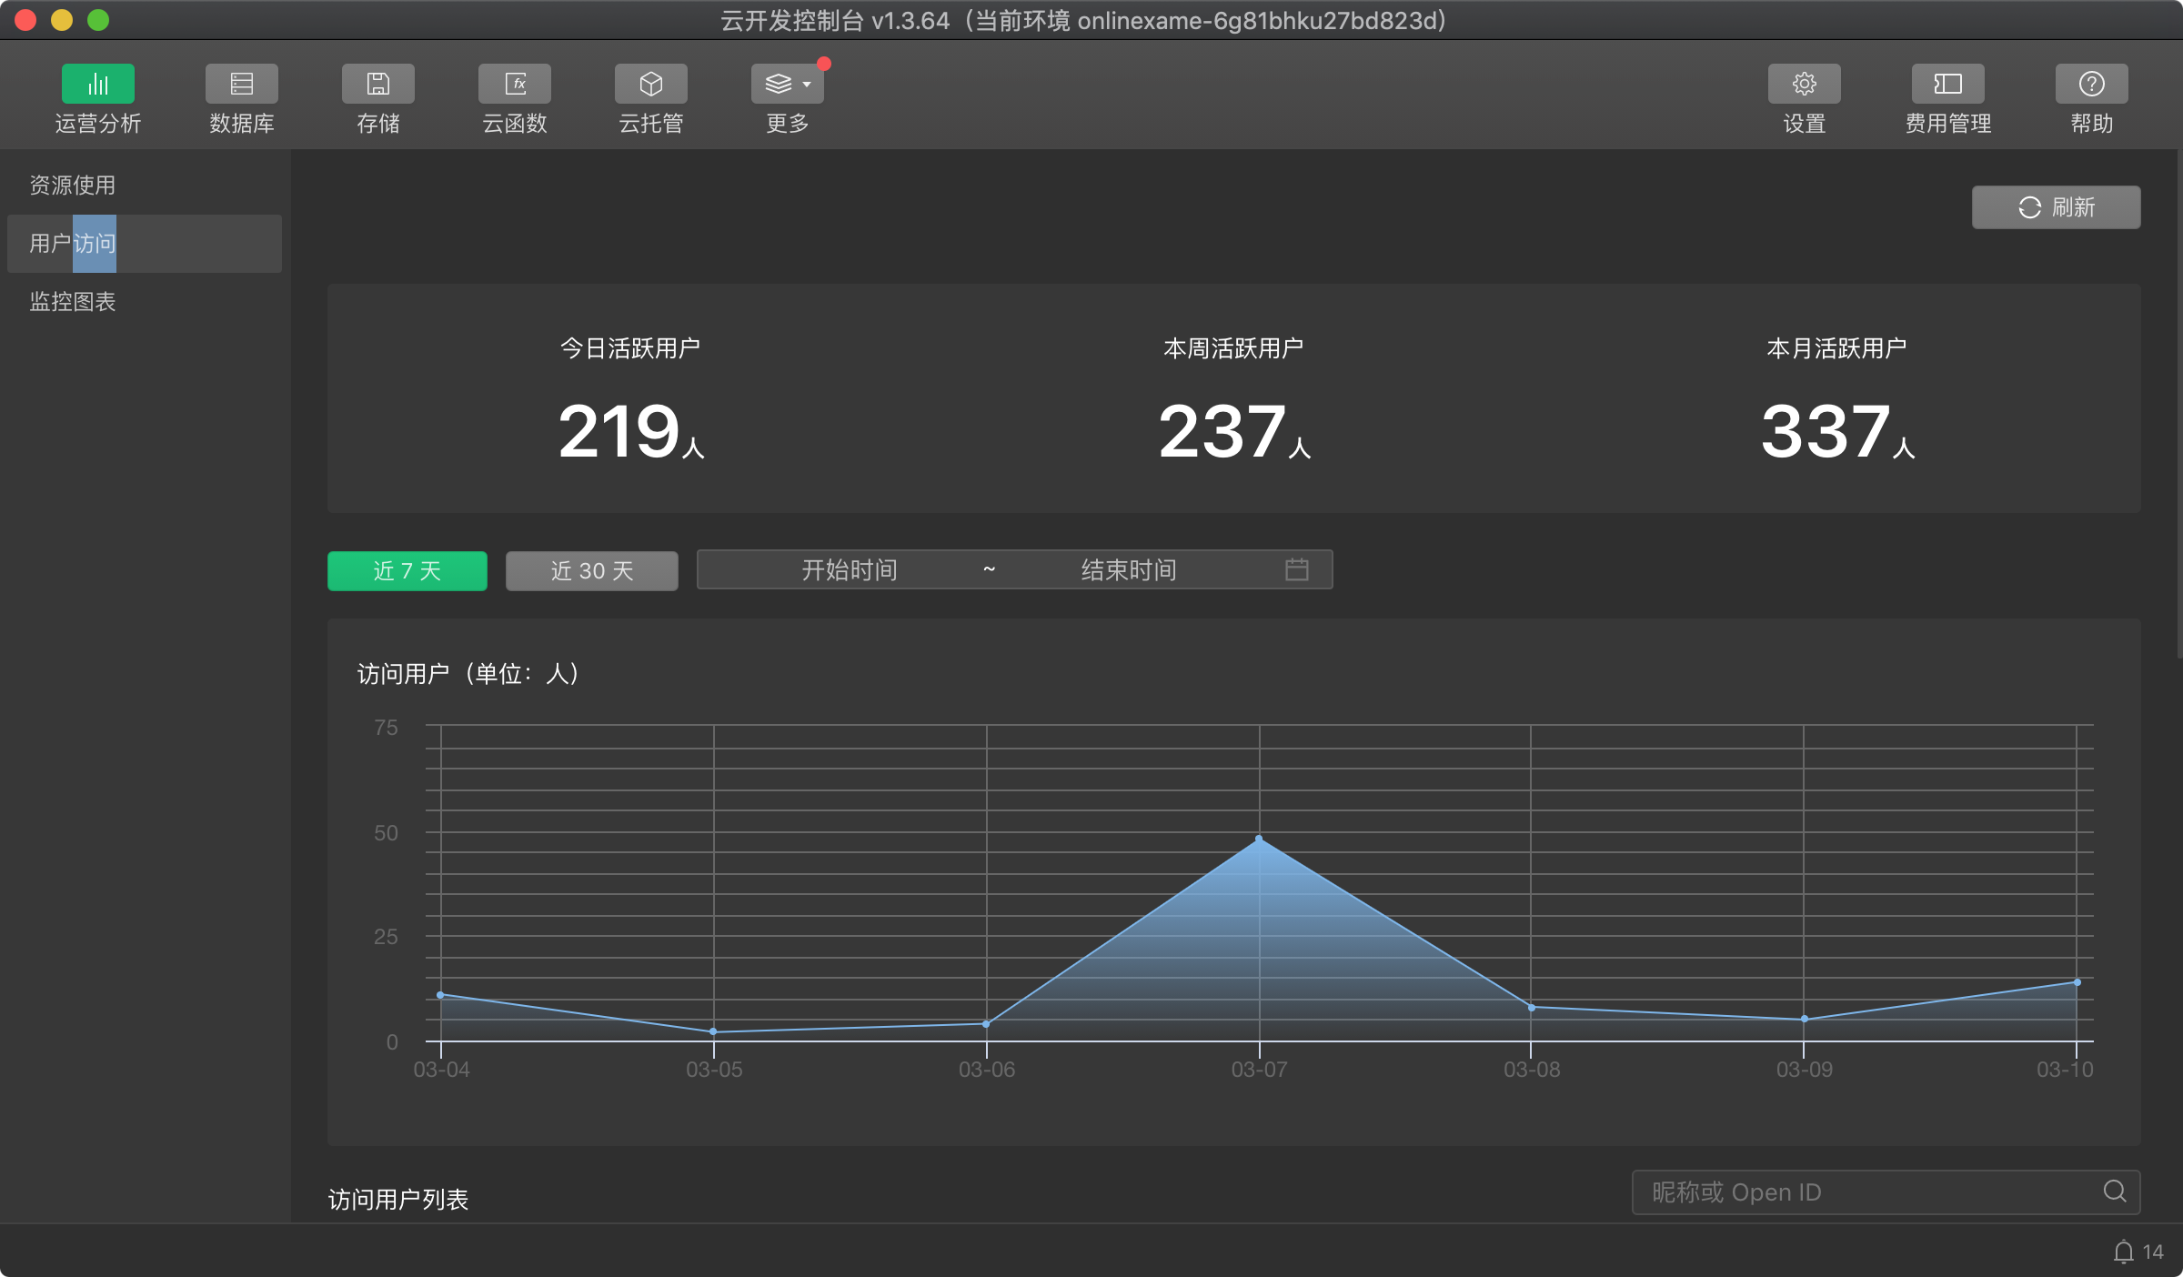Click the 刷新 refresh button
The image size is (2183, 1277).
tap(2056, 207)
